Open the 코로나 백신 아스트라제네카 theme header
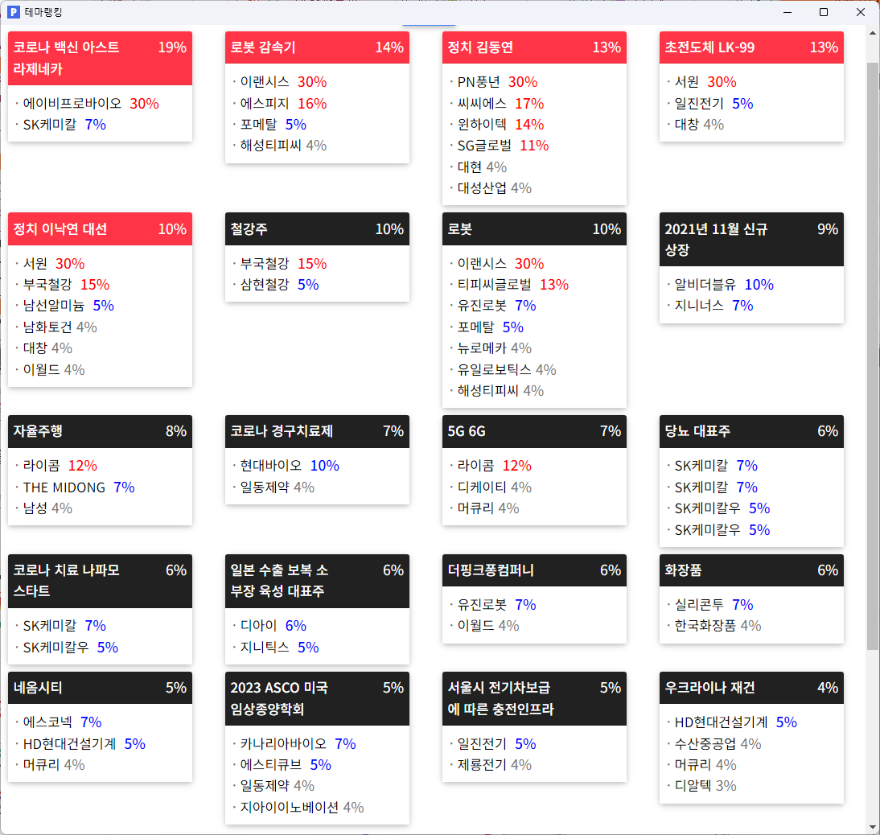880x835 pixels. 100,59
